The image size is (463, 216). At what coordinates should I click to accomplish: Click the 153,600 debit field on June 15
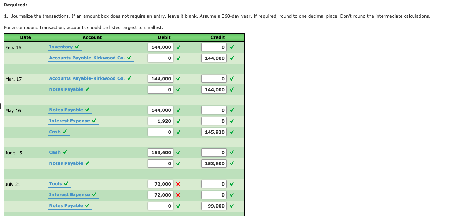pos(160,152)
